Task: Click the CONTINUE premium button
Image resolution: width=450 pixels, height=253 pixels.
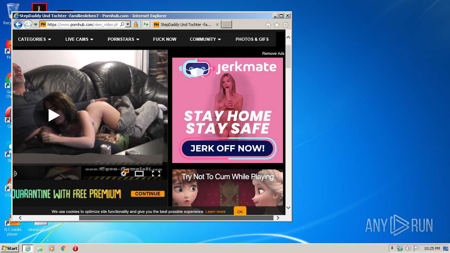Action: [x=148, y=194]
